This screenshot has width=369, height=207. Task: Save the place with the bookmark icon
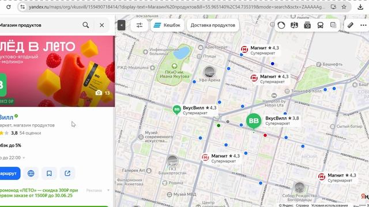pyautogui.click(x=49, y=174)
